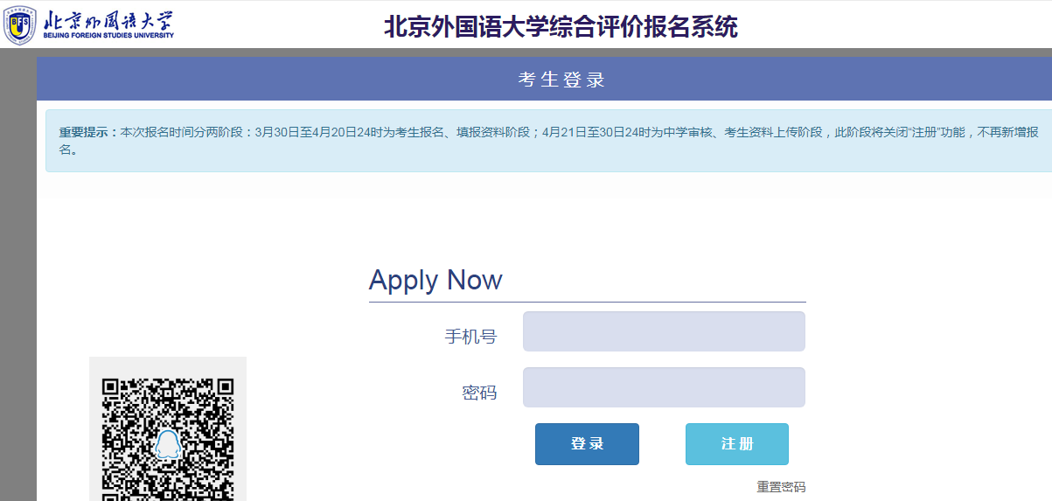Click the BFSU shield emblem logo
Screen dimensions: 1052x501
[x=19, y=24]
